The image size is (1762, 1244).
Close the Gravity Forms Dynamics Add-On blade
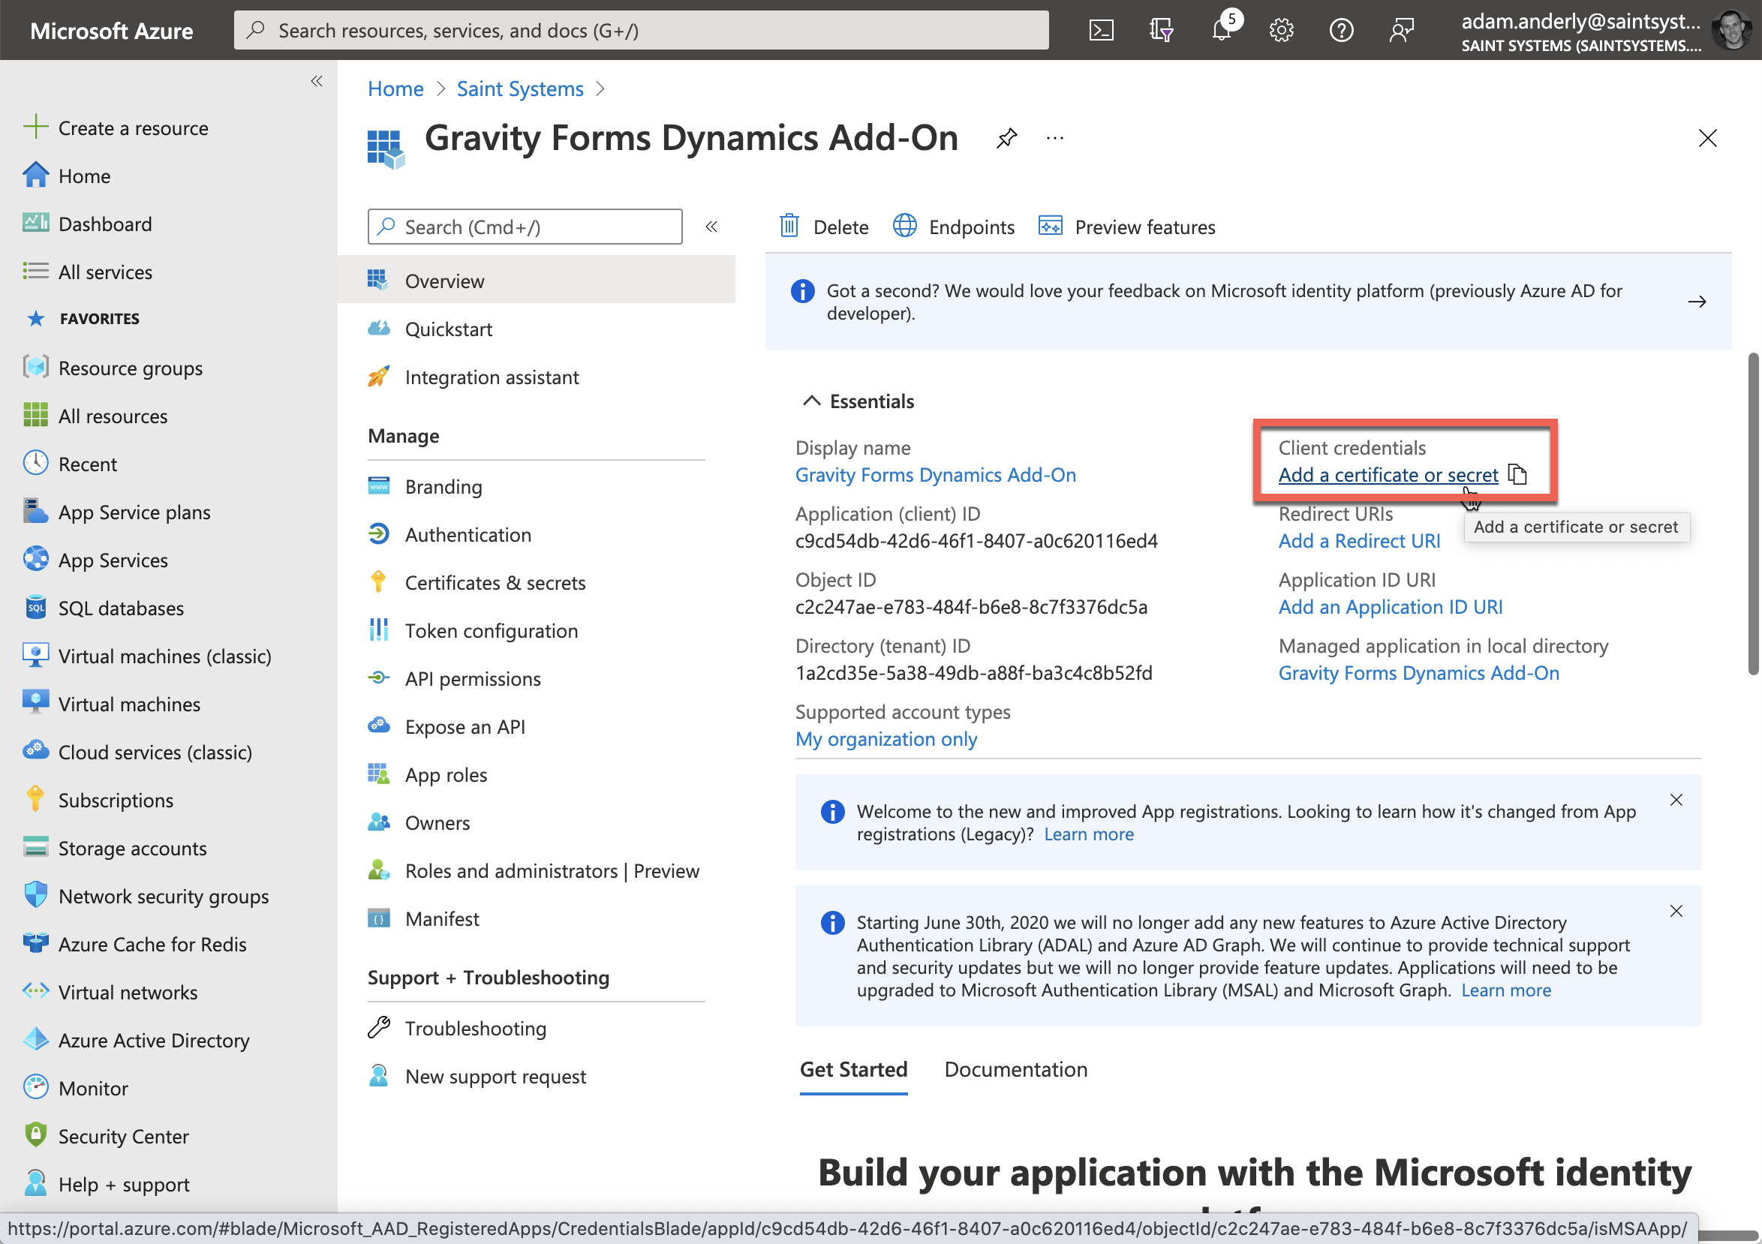(x=1707, y=138)
